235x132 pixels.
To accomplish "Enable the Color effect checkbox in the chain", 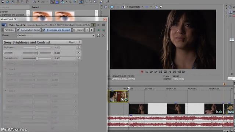I will click(74, 30).
